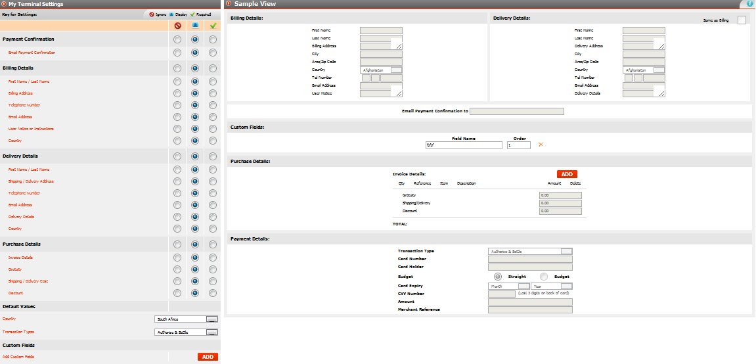The width and height of the screenshot is (756, 364).
Task: Click the billing Last Name input field
Action: pos(381,38)
